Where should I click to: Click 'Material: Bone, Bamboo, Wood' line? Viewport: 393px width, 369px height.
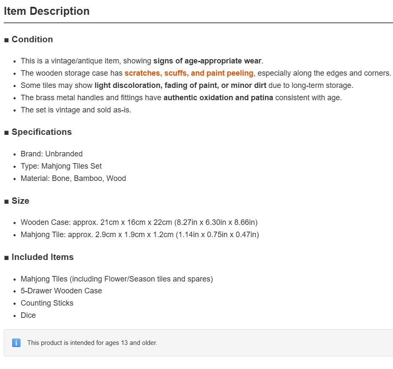73,178
